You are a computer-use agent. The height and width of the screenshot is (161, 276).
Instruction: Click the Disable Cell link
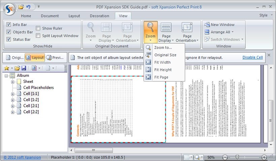click(252, 57)
